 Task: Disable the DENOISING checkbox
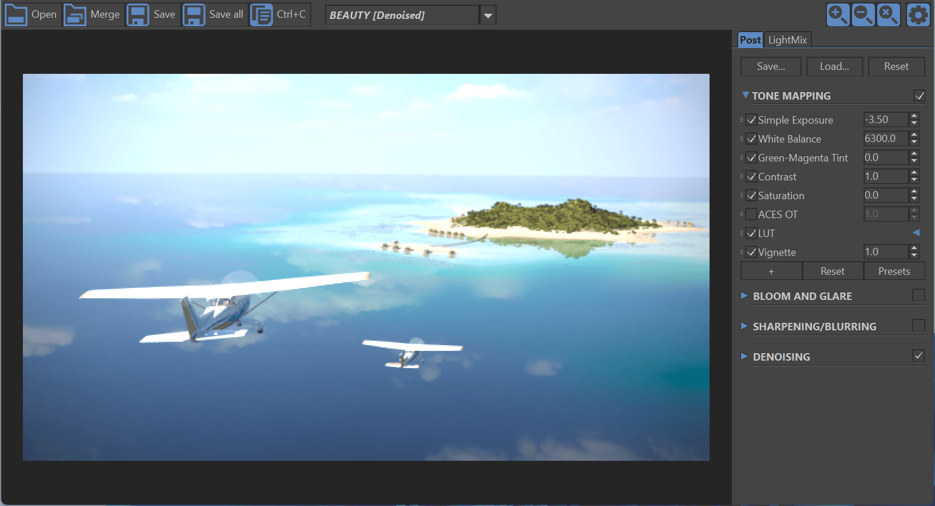(x=918, y=355)
